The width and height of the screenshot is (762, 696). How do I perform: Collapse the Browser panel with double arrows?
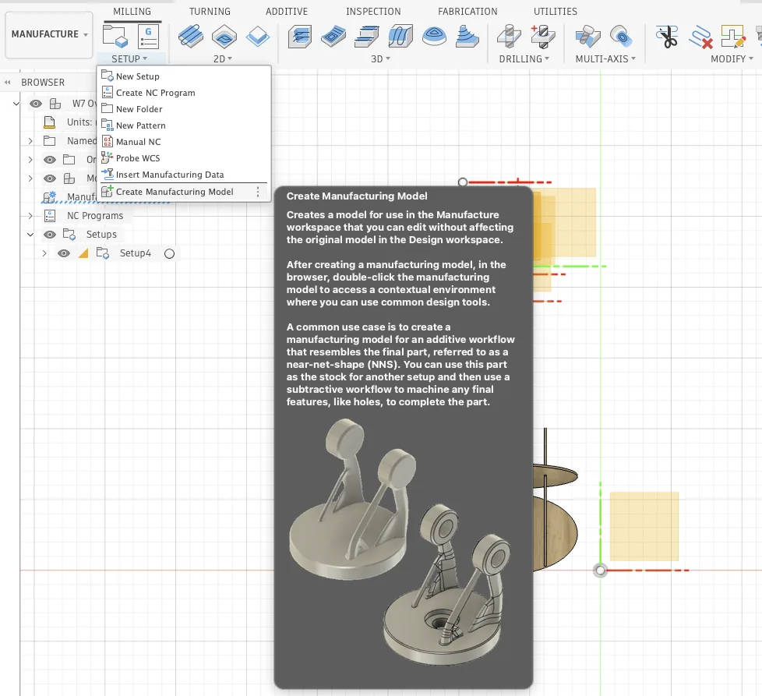click(x=8, y=83)
